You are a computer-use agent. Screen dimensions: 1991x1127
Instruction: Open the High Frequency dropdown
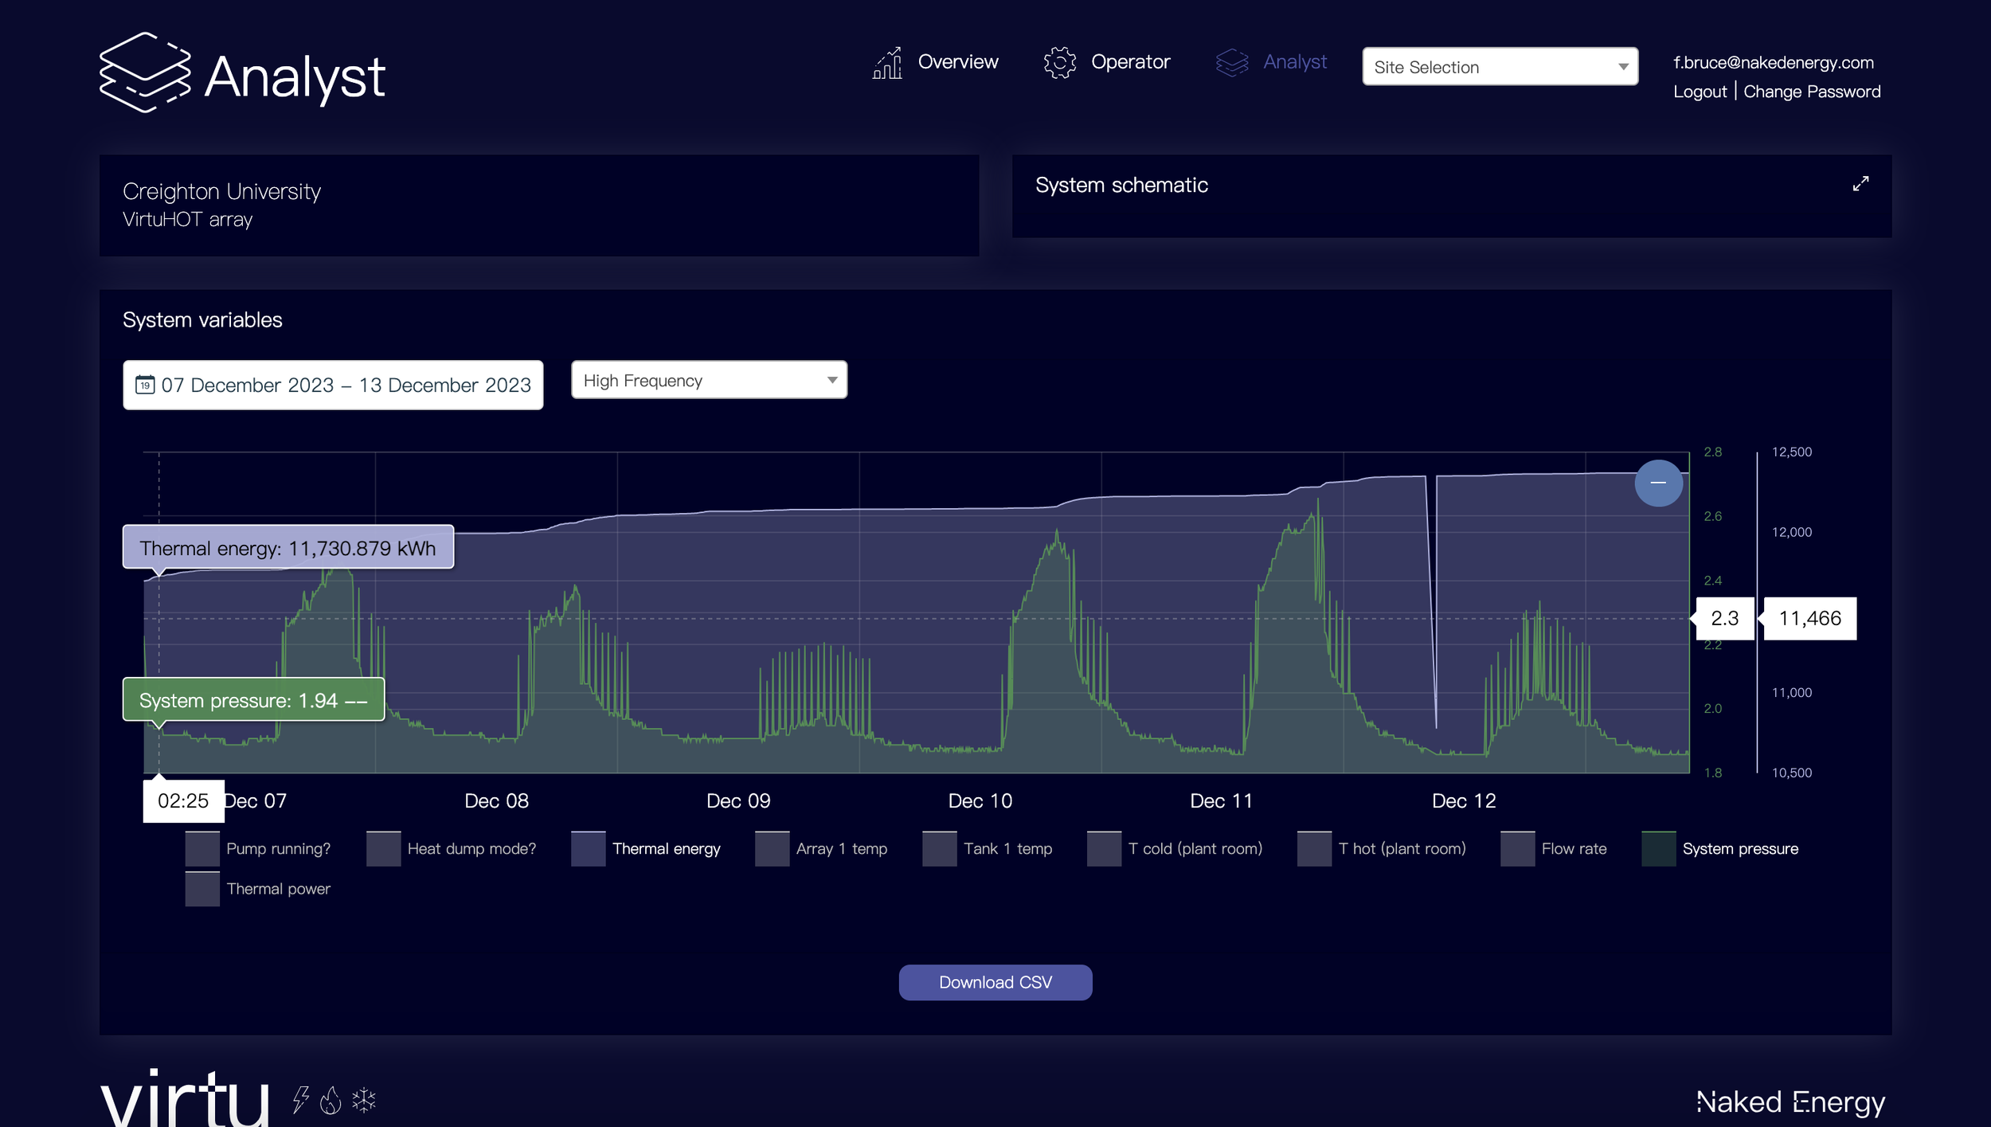709,380
